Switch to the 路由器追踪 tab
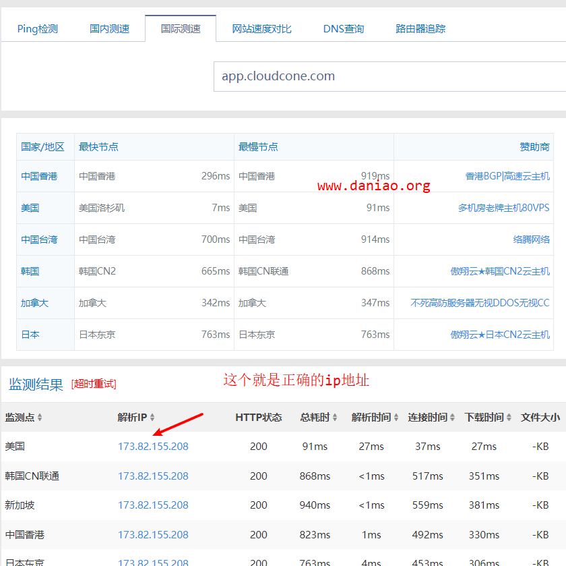 tap(420, 28)
